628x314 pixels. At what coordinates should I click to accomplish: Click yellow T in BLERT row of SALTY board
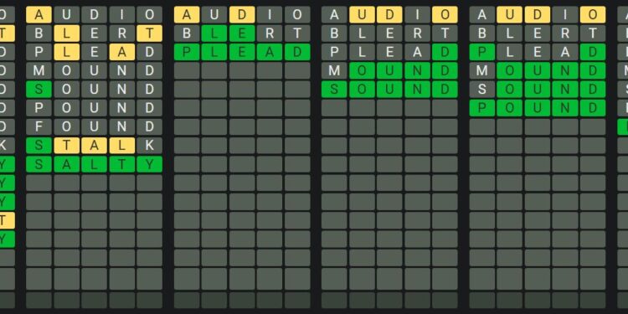click(x=149, y=33)
